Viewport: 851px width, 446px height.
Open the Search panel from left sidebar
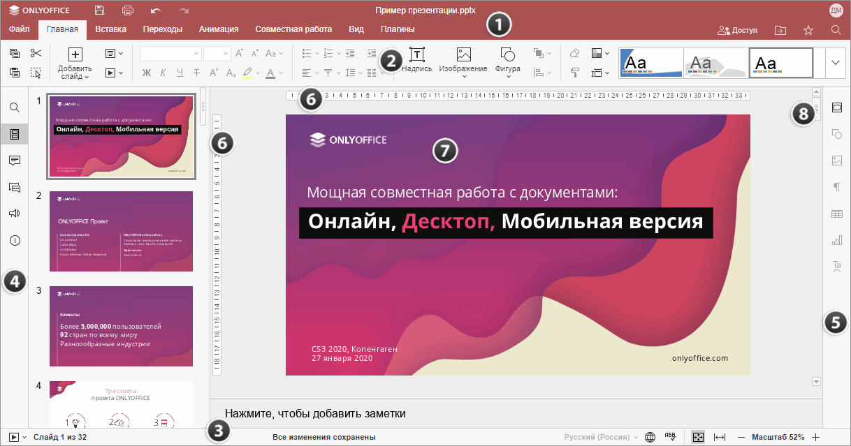(15, 107)
